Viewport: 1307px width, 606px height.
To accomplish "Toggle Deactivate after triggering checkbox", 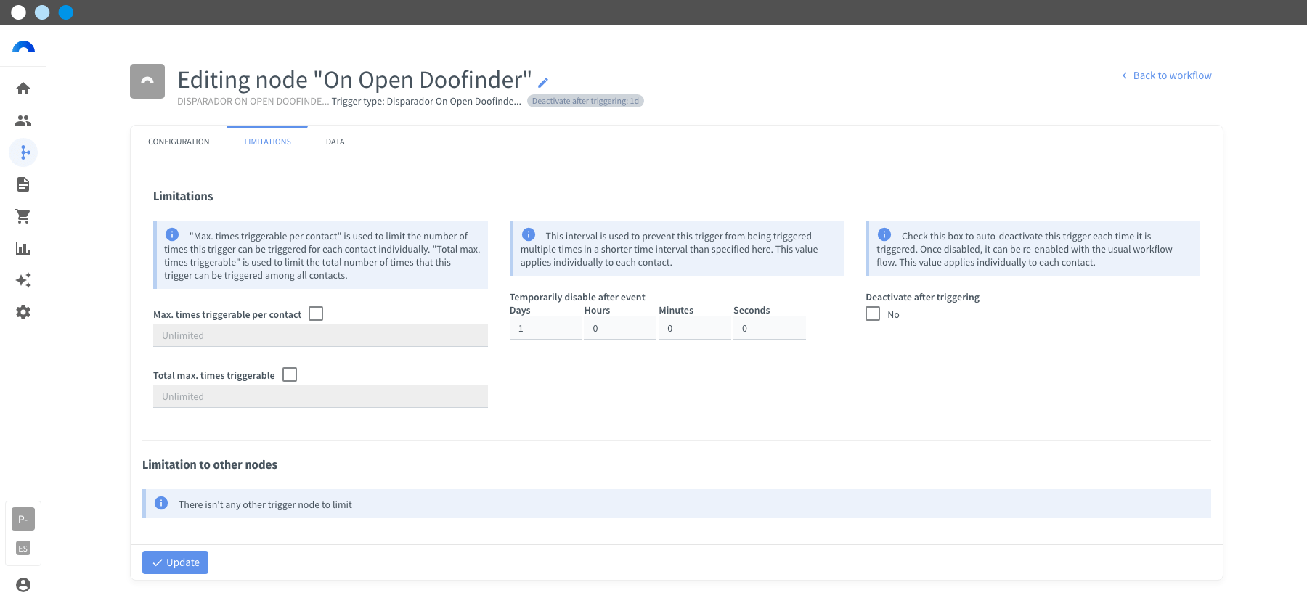I will [x=873, y=314].
